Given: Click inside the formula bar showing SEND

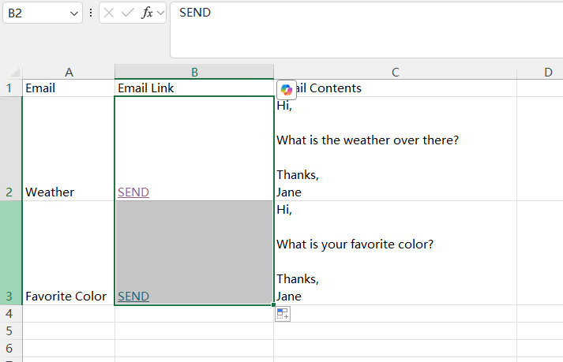Looking at the screenshot, I should pos(366,30).
